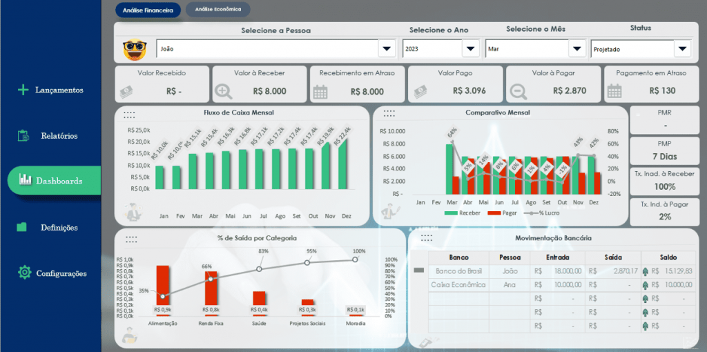Viewport: 707px width, 352px height.
Task: Click the Relatórios menu label
Action: coord(59,136)
